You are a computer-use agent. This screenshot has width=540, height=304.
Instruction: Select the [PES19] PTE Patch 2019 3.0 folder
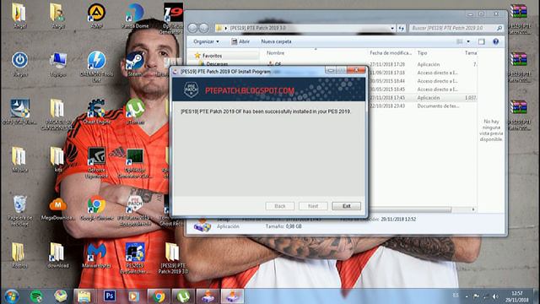[173, 258]
